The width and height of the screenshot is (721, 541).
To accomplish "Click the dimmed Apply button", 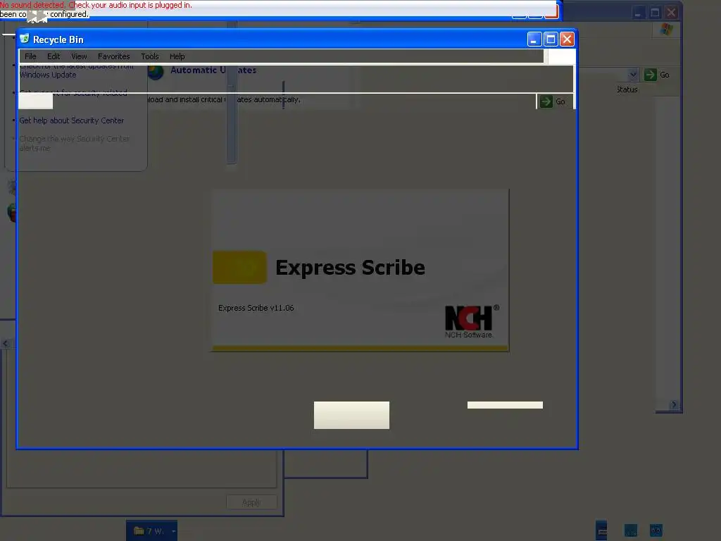I will pos(251,502).
